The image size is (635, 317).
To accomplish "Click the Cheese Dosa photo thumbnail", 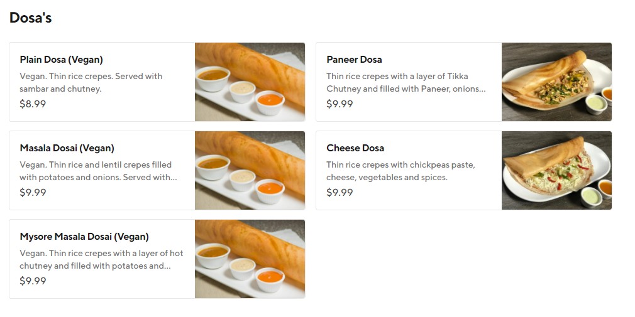I will [x=556, y=170].
